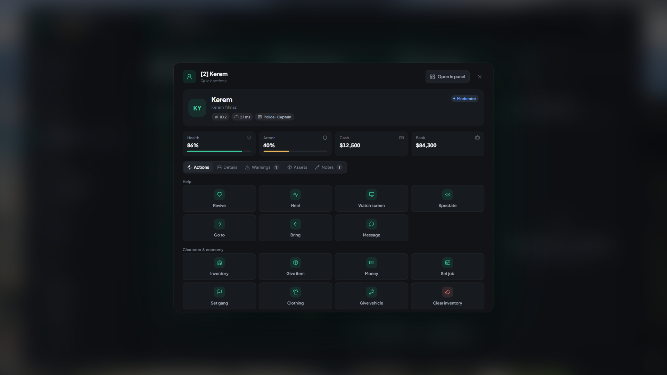This screenshot has width=667, height=375.
Task: Click green user icon beside title
Action: coord(189,77)
